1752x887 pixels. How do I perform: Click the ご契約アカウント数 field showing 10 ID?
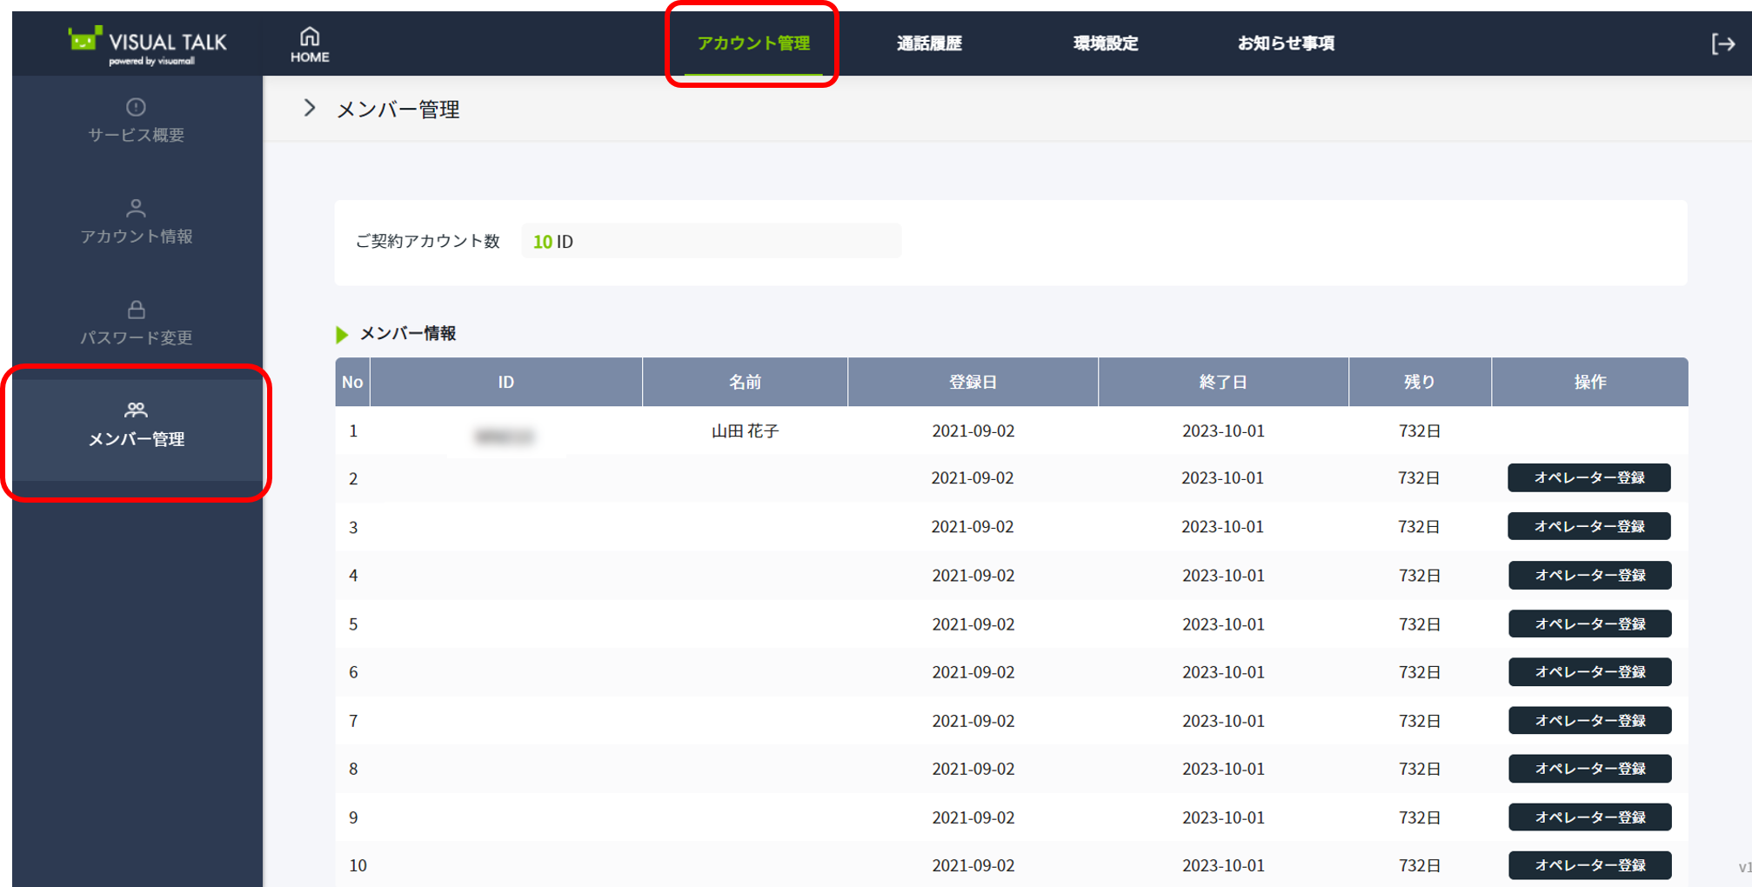[x=710, y=242]
